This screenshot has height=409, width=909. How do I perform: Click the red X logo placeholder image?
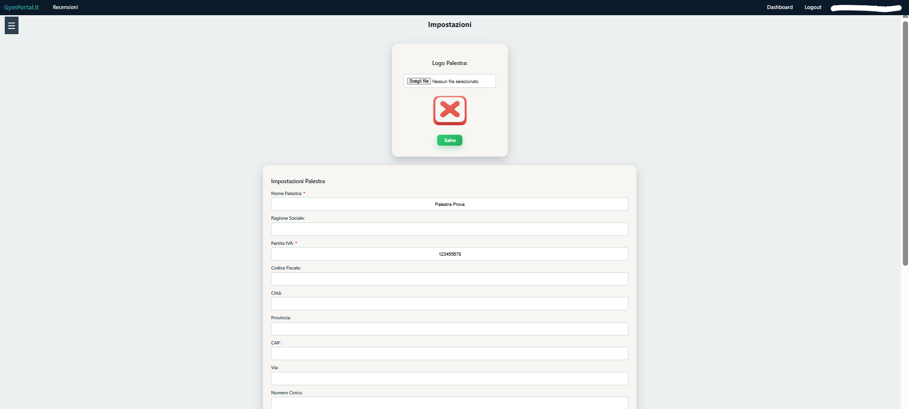coord(450,111)
